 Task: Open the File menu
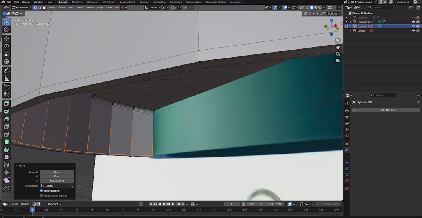(x=9, y=2)
